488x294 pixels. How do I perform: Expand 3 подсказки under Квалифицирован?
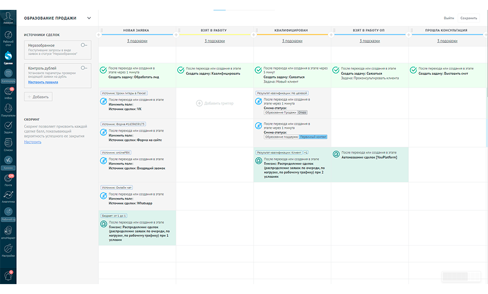[292, 41]
